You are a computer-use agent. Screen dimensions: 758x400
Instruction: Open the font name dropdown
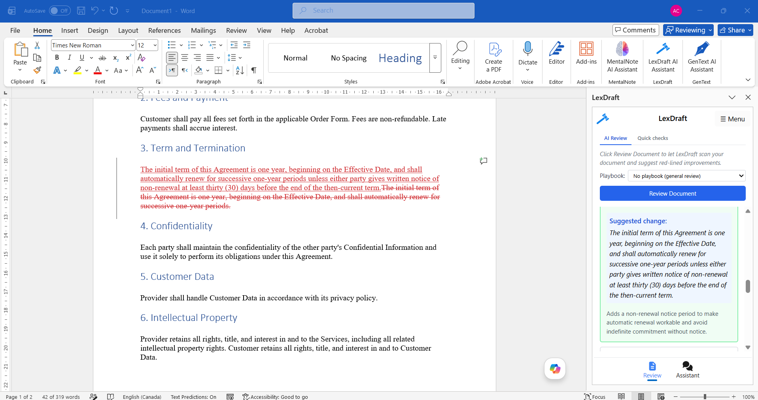coord(132,45)
